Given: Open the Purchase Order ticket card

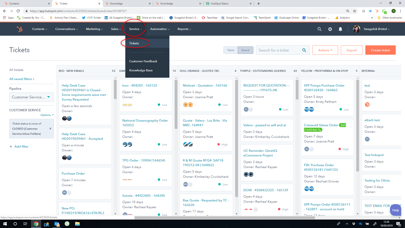Looking at the screenshot, I should 73,173.
